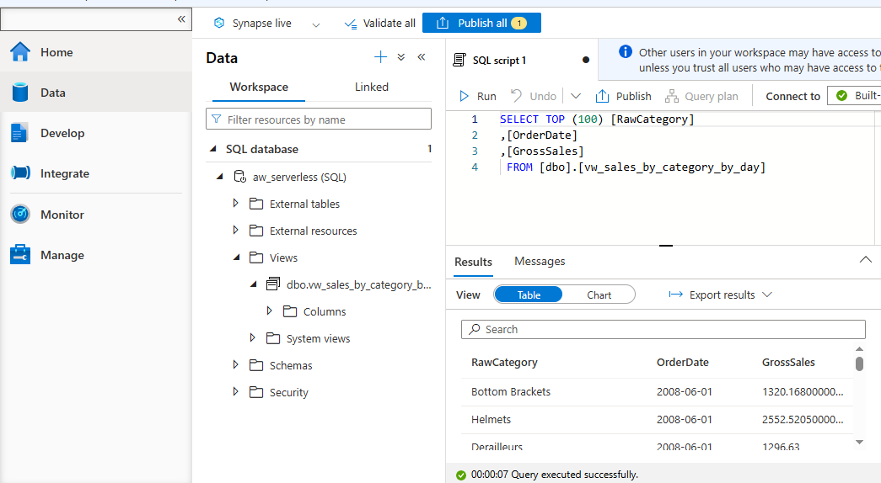Image resolution: width=881 pixels, height=483 pixels.
Task: Publish the SQL script
Action: (x=624, y=96)
